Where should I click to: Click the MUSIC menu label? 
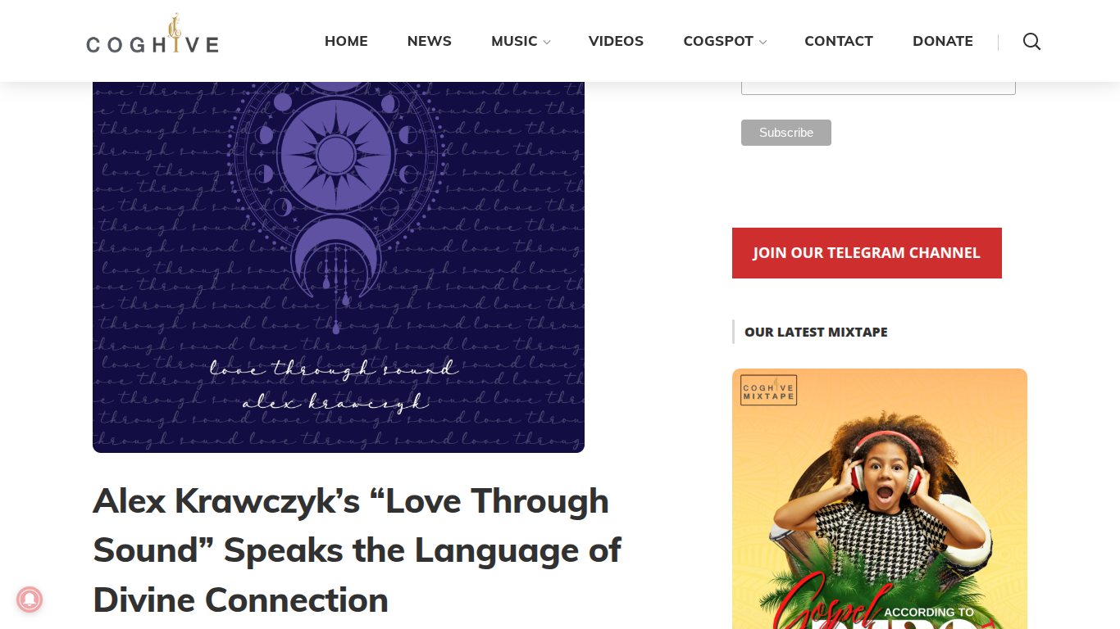(514, 41)
